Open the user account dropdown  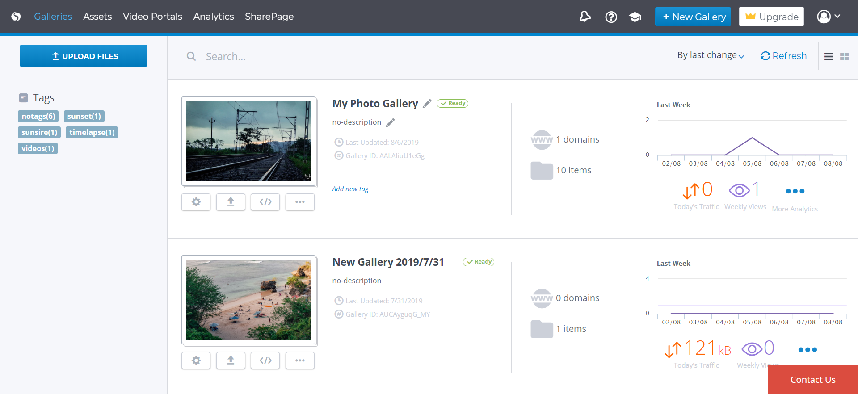[829, 17]
